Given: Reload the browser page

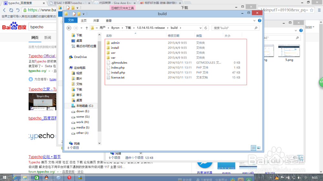Looking at the screenshot, I should pyautogui.click(x=11, y=10).
